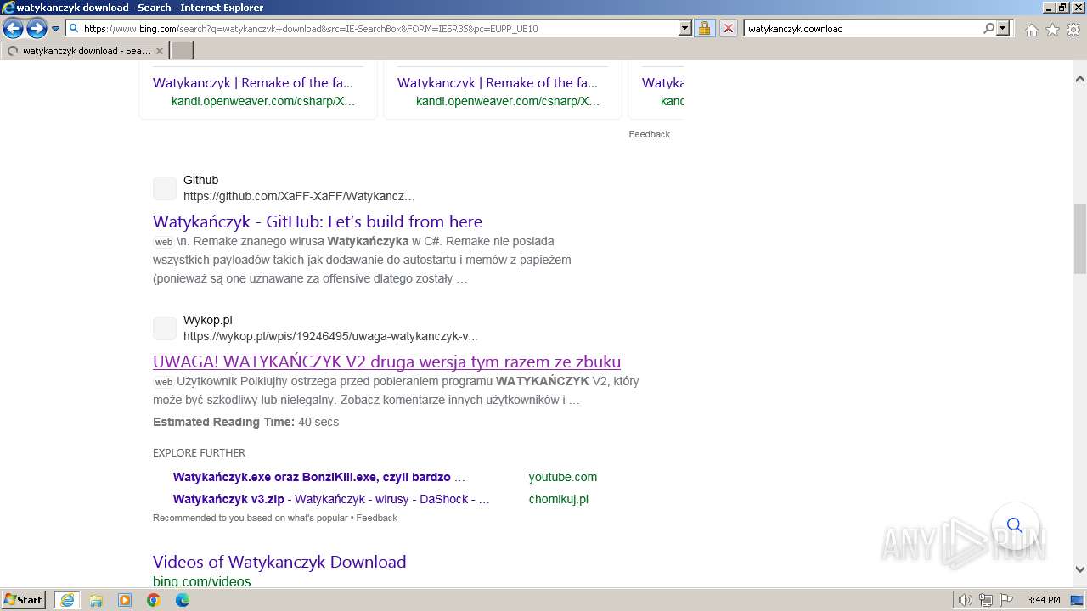
Task: Click the page scrollbar up arrow
Action: coord(1079,79)
